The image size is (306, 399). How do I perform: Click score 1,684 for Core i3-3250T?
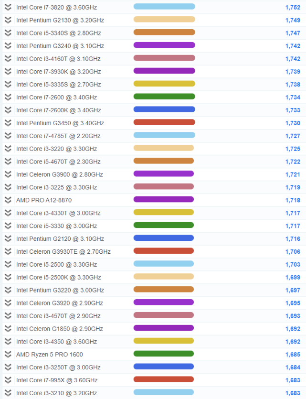(x=293, y=367)
